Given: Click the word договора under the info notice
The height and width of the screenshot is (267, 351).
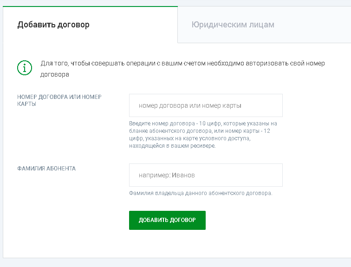Looking at the screenshot, I should coord(55,74).
